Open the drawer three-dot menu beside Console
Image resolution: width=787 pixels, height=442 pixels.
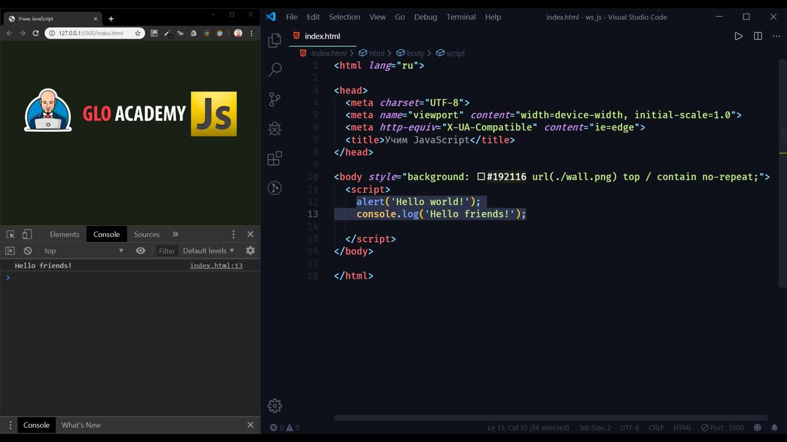(10, 425)
